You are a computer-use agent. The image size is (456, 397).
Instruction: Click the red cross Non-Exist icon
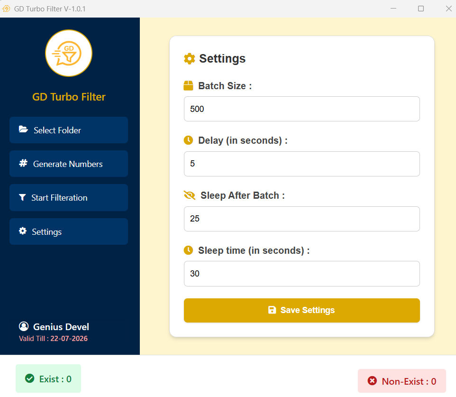click(x=372, y=381)
